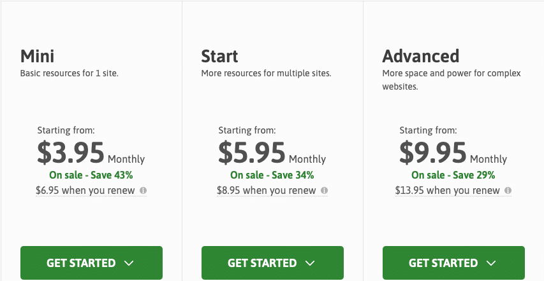
Task: Expand chevron on Start Get Started button
Action: [x=310, y=263]
